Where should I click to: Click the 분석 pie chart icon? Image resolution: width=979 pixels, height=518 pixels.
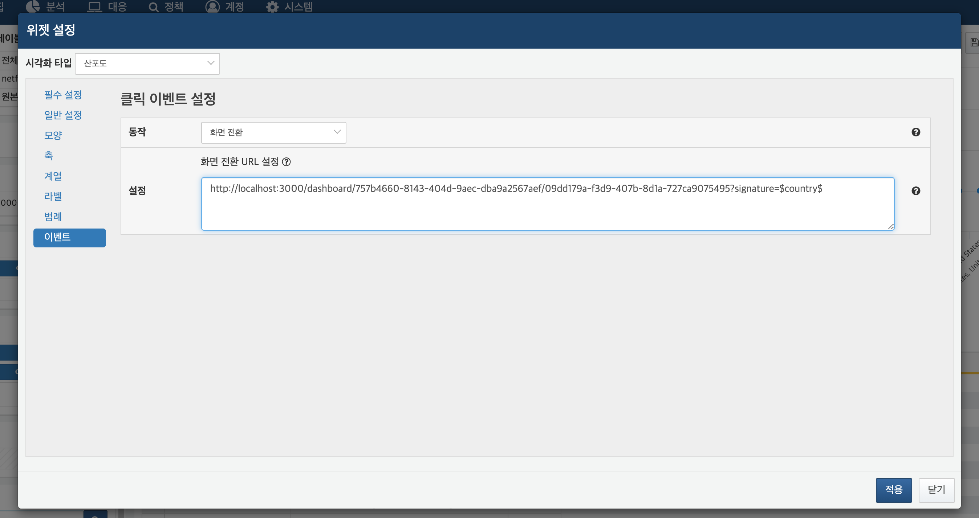pos(33,7)
